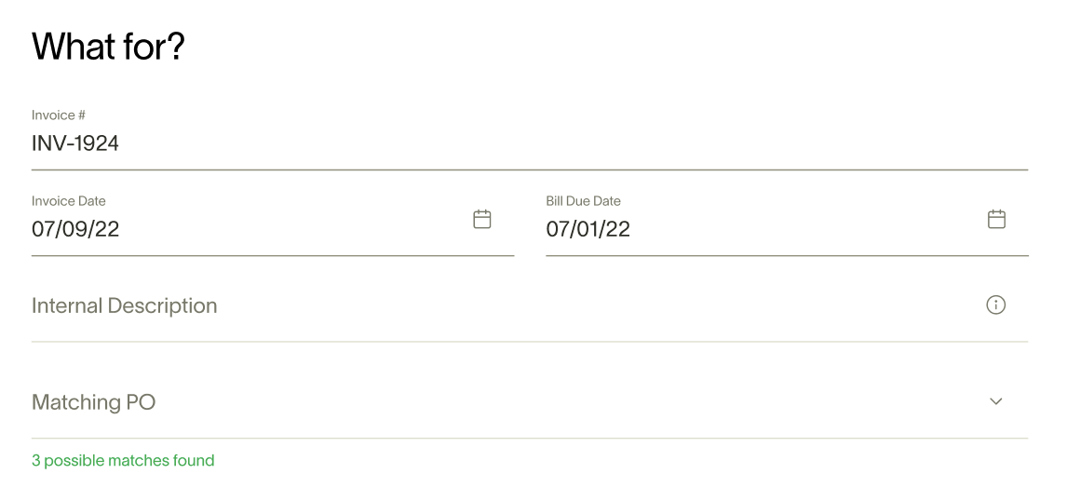The image size is (1067, 501).
Task: Click the 'What for?' heading
Action: [108, 47]
